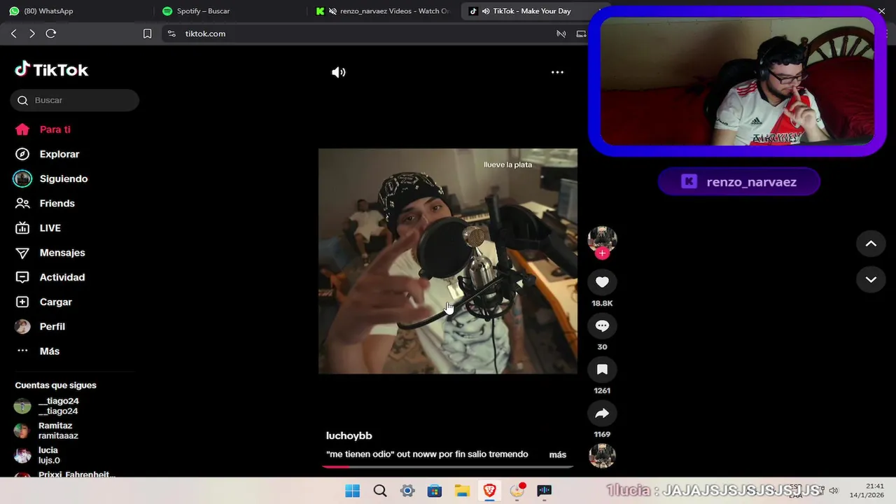Mute the TikTok video sound

click(x=339, y=72)
